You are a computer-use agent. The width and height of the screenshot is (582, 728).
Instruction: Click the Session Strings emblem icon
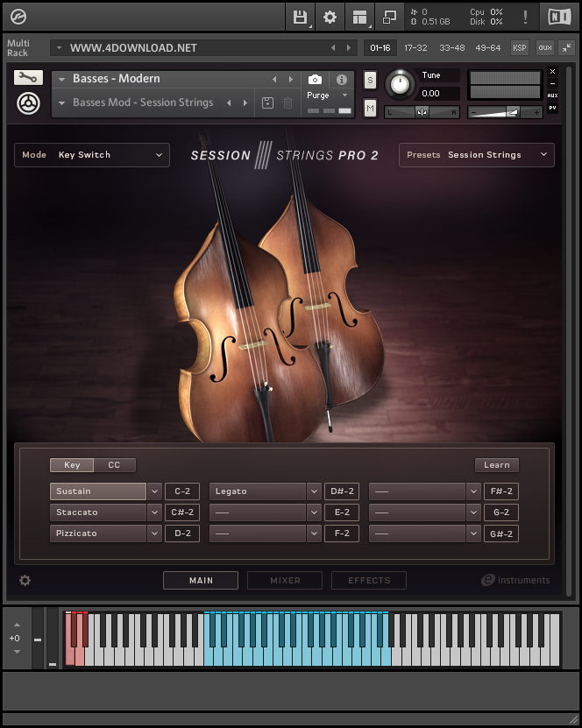coord(28,103)
